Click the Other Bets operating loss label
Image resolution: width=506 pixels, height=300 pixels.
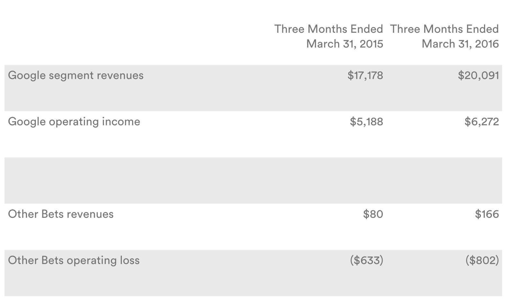74,260
